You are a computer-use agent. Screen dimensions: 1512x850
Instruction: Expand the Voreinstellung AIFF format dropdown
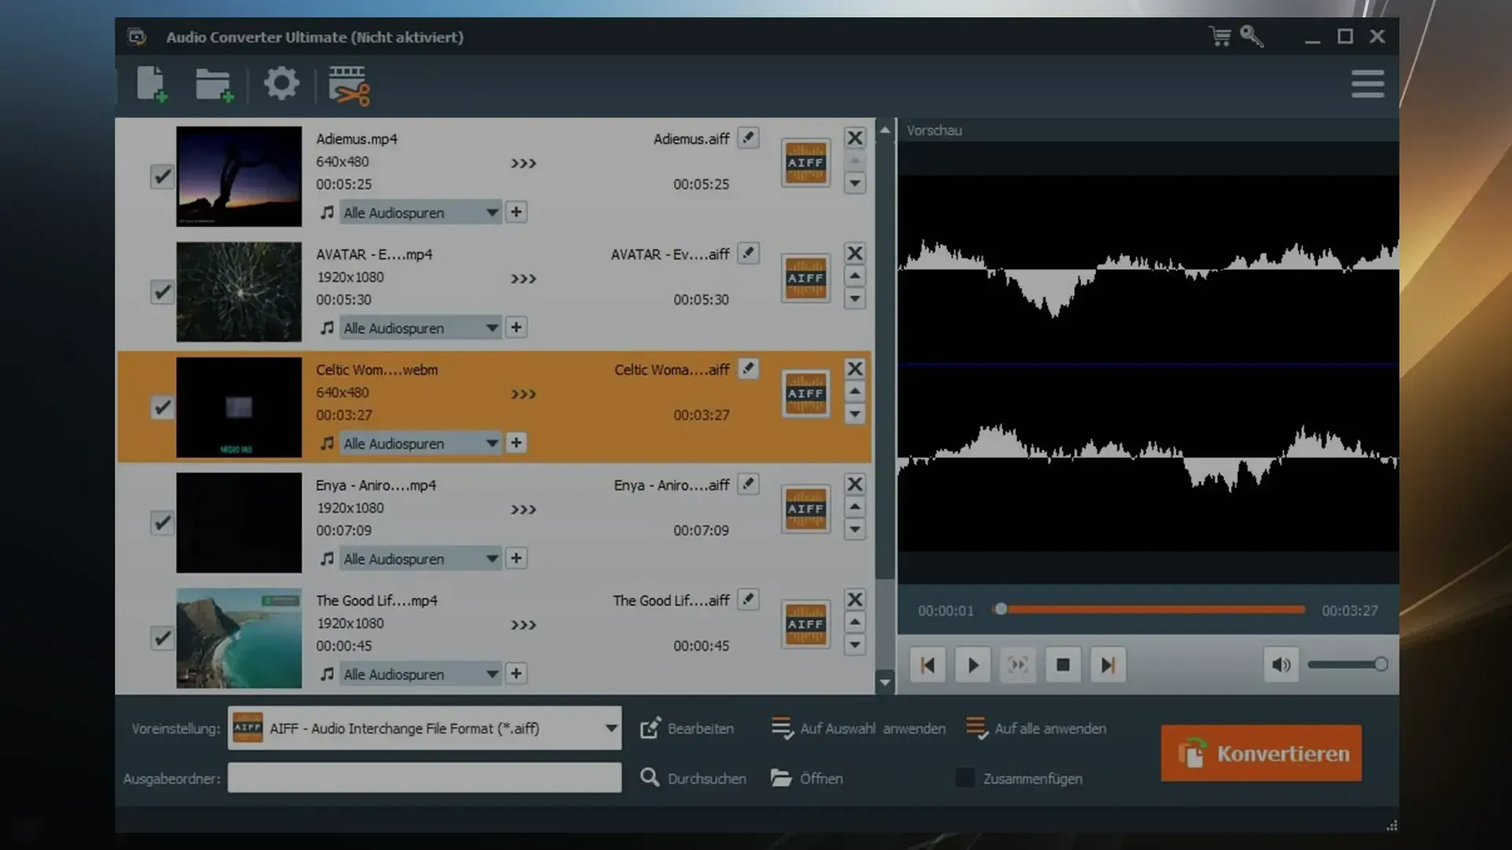click(x=611, y=728)
